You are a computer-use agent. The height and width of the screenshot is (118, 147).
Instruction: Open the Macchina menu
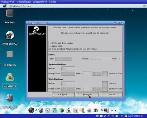tap(8, 2)
